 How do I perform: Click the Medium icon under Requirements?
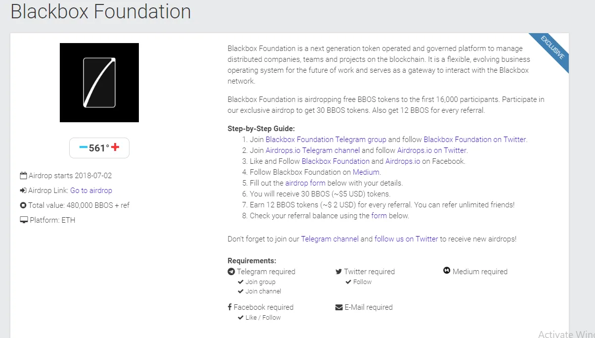tap(447, 271)
